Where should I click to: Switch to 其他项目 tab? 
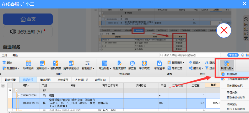coord(63,80)
